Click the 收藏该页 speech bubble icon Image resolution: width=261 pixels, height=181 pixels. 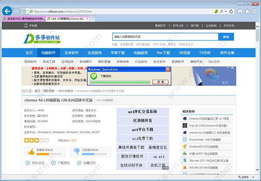click(79, 163)
